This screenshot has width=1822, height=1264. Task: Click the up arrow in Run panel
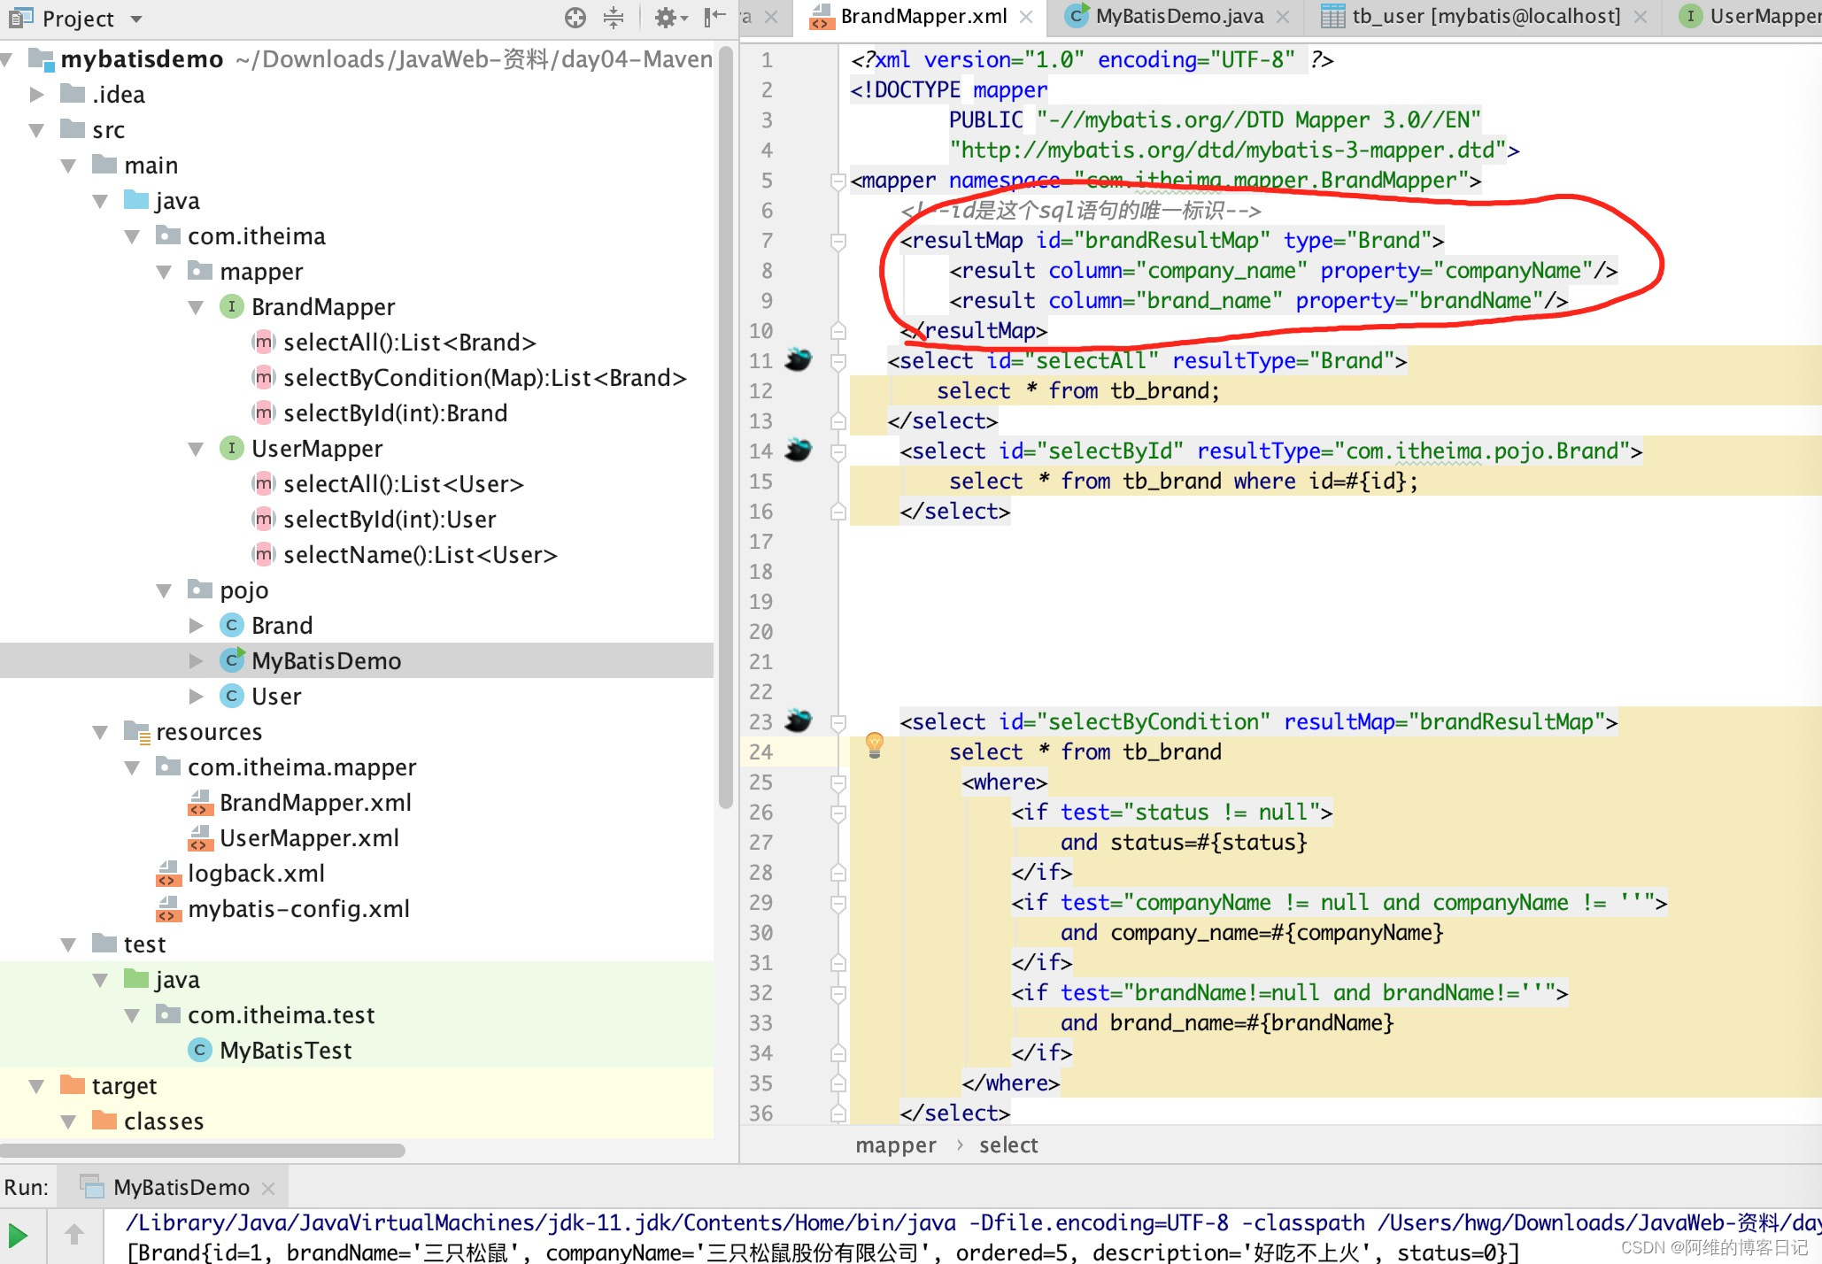[x=74, y=1235]
